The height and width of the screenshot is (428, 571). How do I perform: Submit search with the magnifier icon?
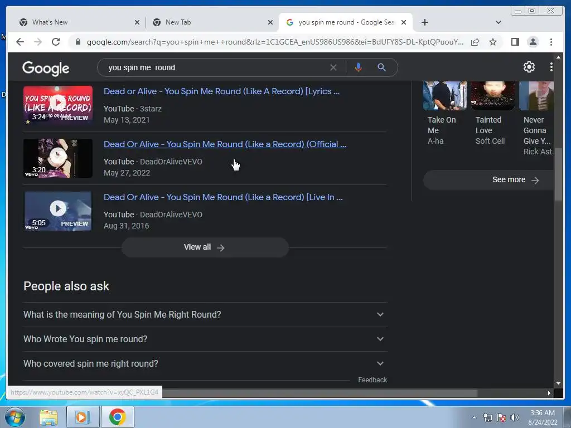click(x=381, y=67)
